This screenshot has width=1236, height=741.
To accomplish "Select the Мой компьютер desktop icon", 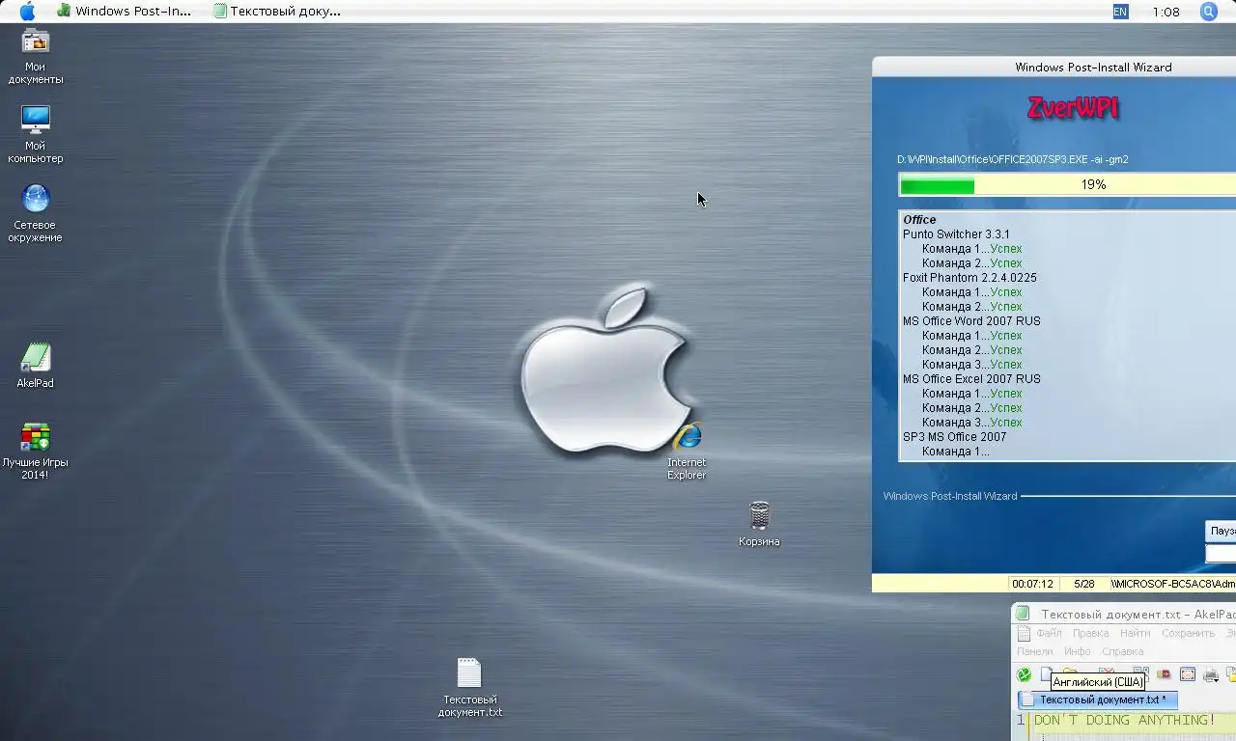I will (36, 134).
